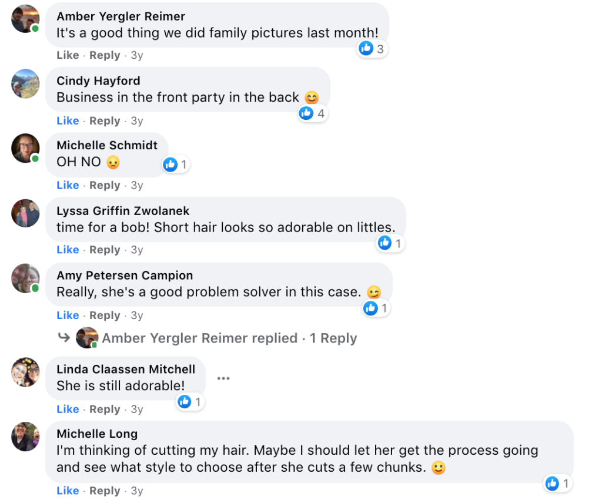Open Cindy Hayford's profile name link

[x=98, y=80]
